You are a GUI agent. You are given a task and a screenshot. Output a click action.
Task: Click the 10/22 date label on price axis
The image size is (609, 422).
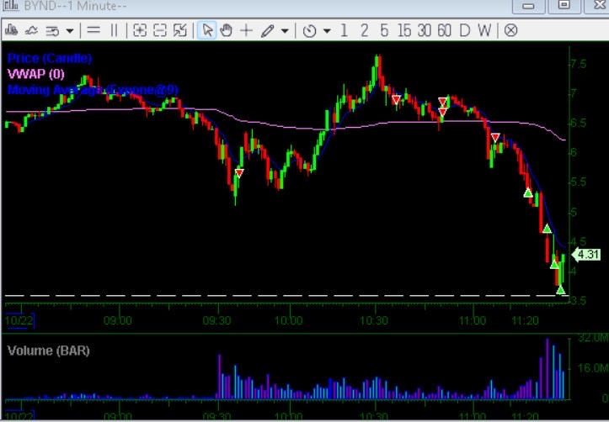[19, 321]
